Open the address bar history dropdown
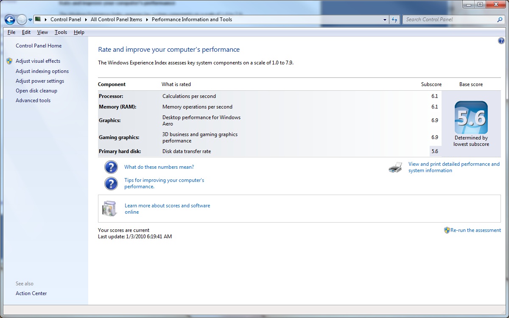 pyautogui.click(x=385, y=20)
